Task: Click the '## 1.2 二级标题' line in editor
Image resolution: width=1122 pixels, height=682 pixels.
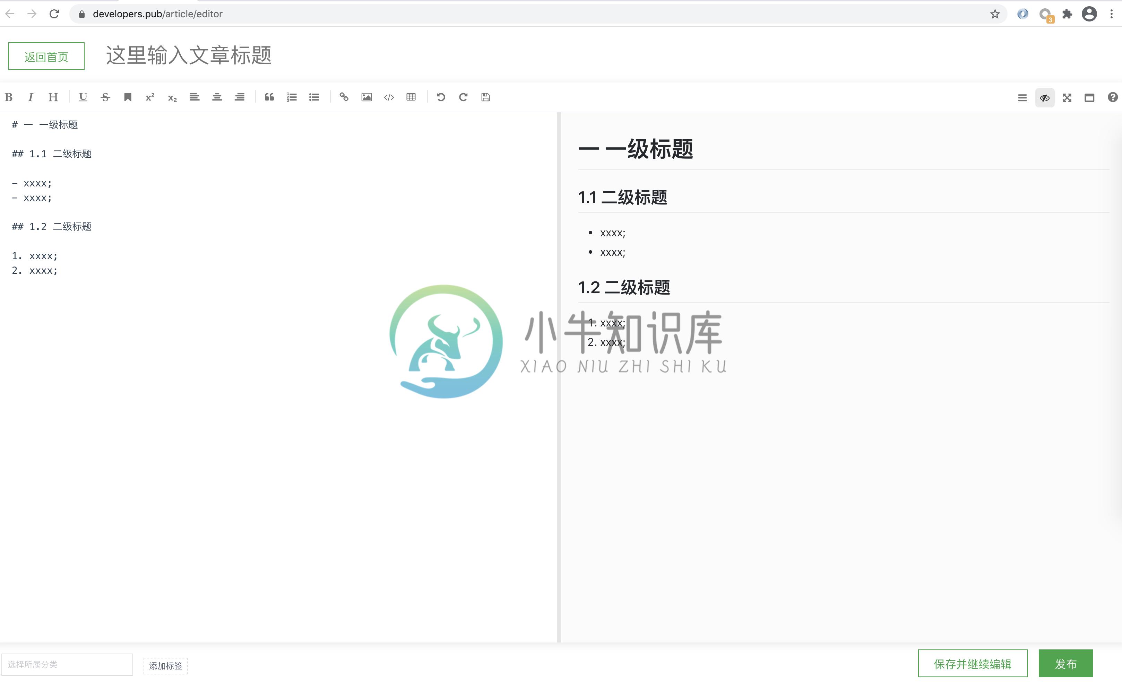Action: pyautogui.click(x=51, y=227)
